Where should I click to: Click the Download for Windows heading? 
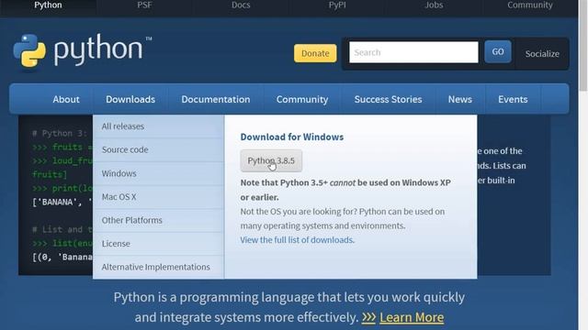292,137
